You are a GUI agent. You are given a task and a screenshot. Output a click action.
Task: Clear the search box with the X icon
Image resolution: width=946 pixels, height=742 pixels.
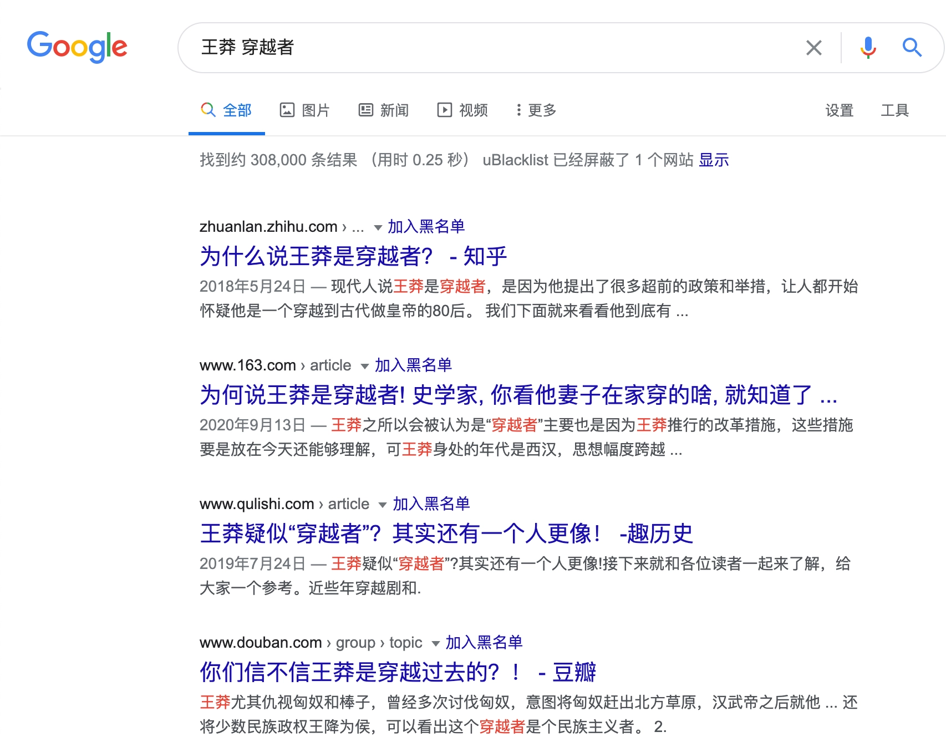tap(813, 48)
